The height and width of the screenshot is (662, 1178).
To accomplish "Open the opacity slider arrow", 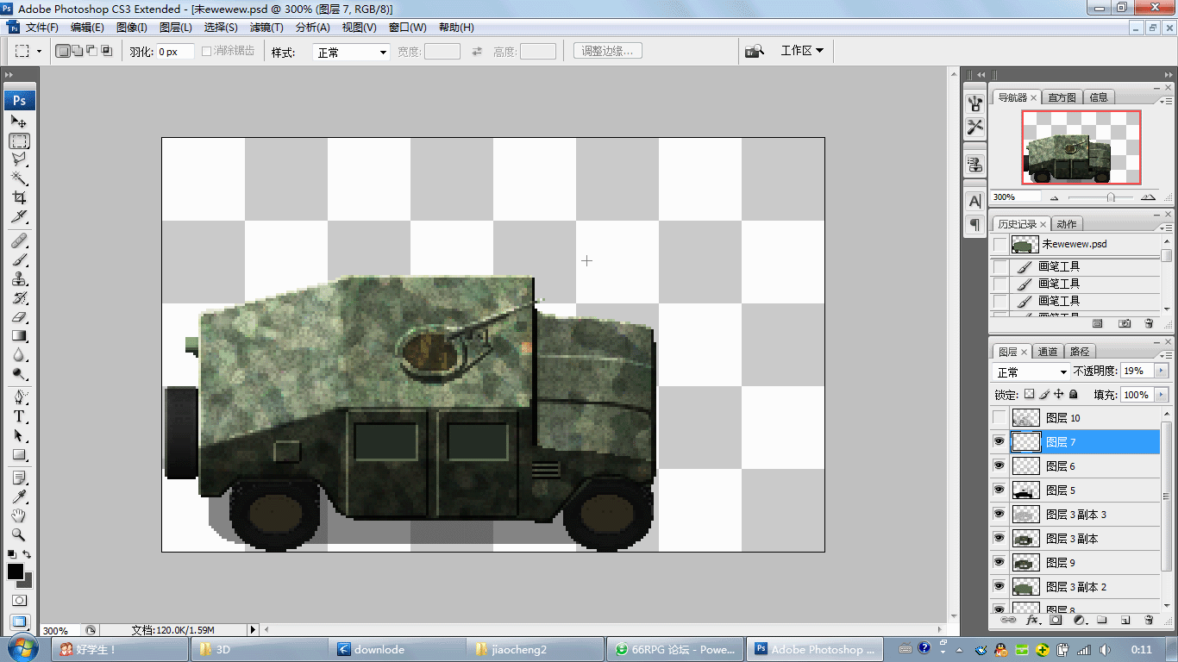I will click(x=1161, y=371).
